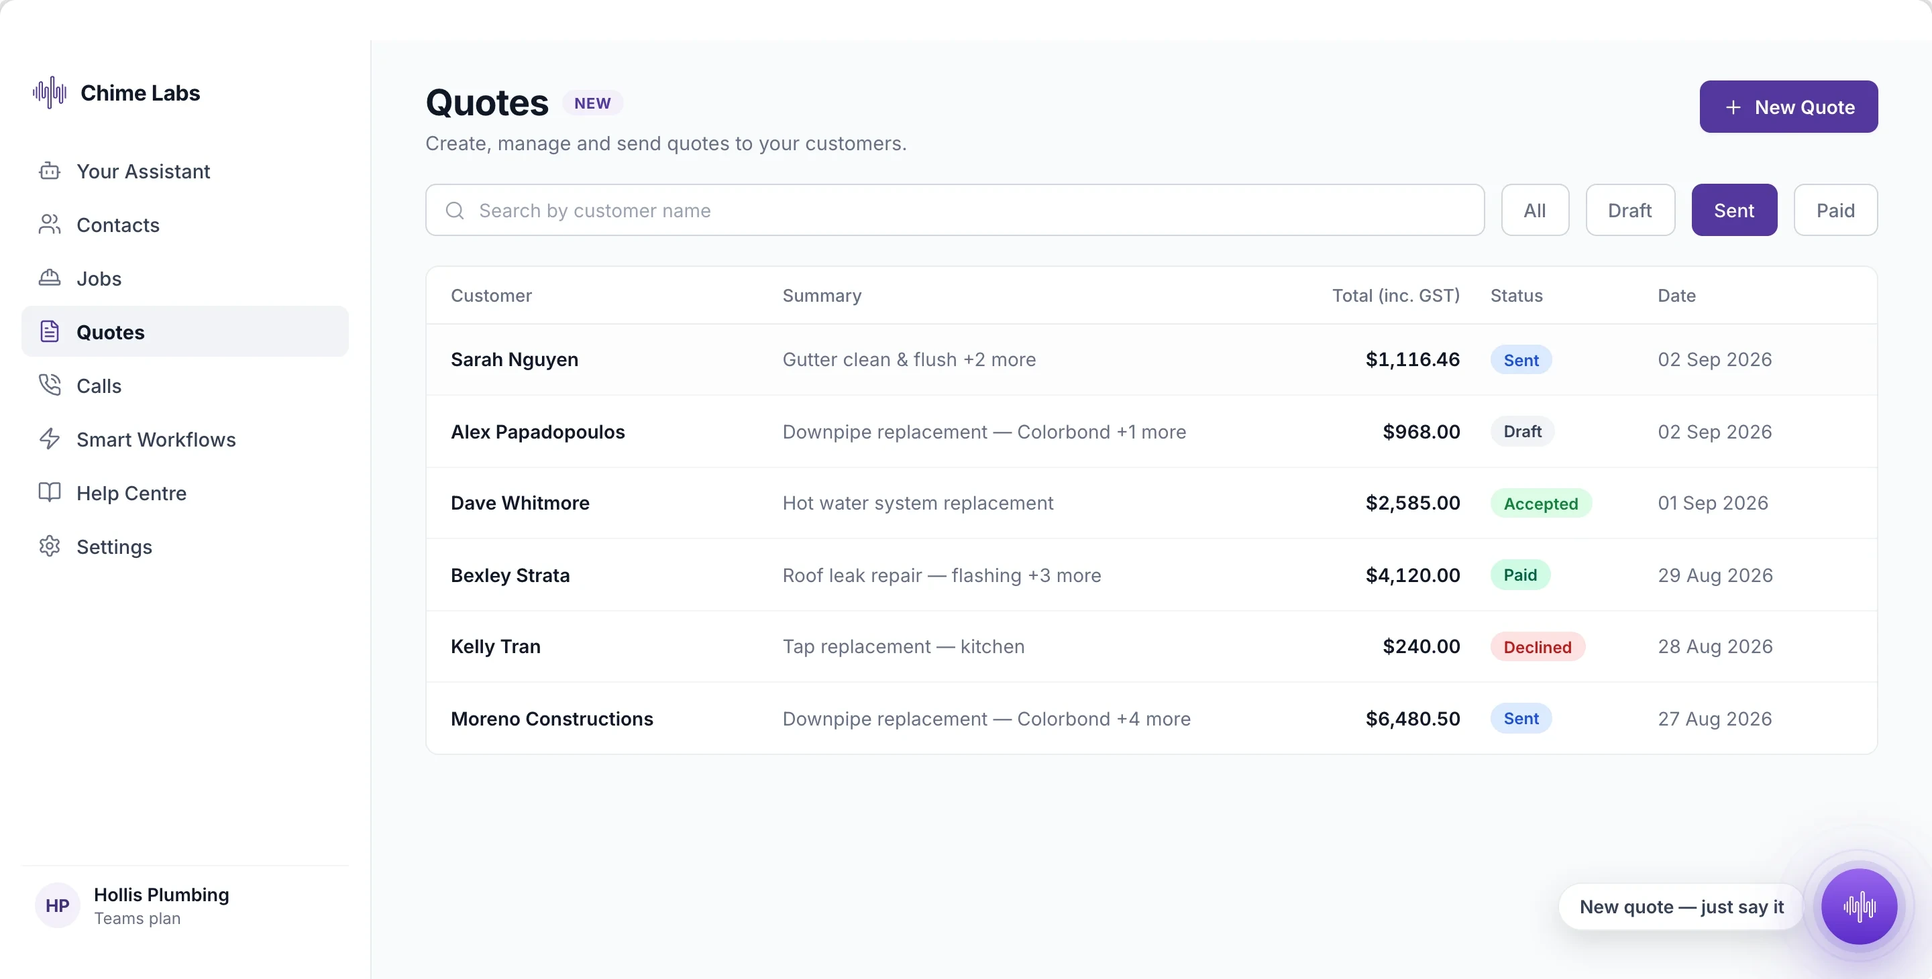Click the gear icon beside Settings
The image size is (1932, 979).
click(x=50, y=546)
